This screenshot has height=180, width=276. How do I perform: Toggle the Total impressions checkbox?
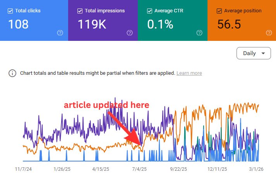(80, 11)
